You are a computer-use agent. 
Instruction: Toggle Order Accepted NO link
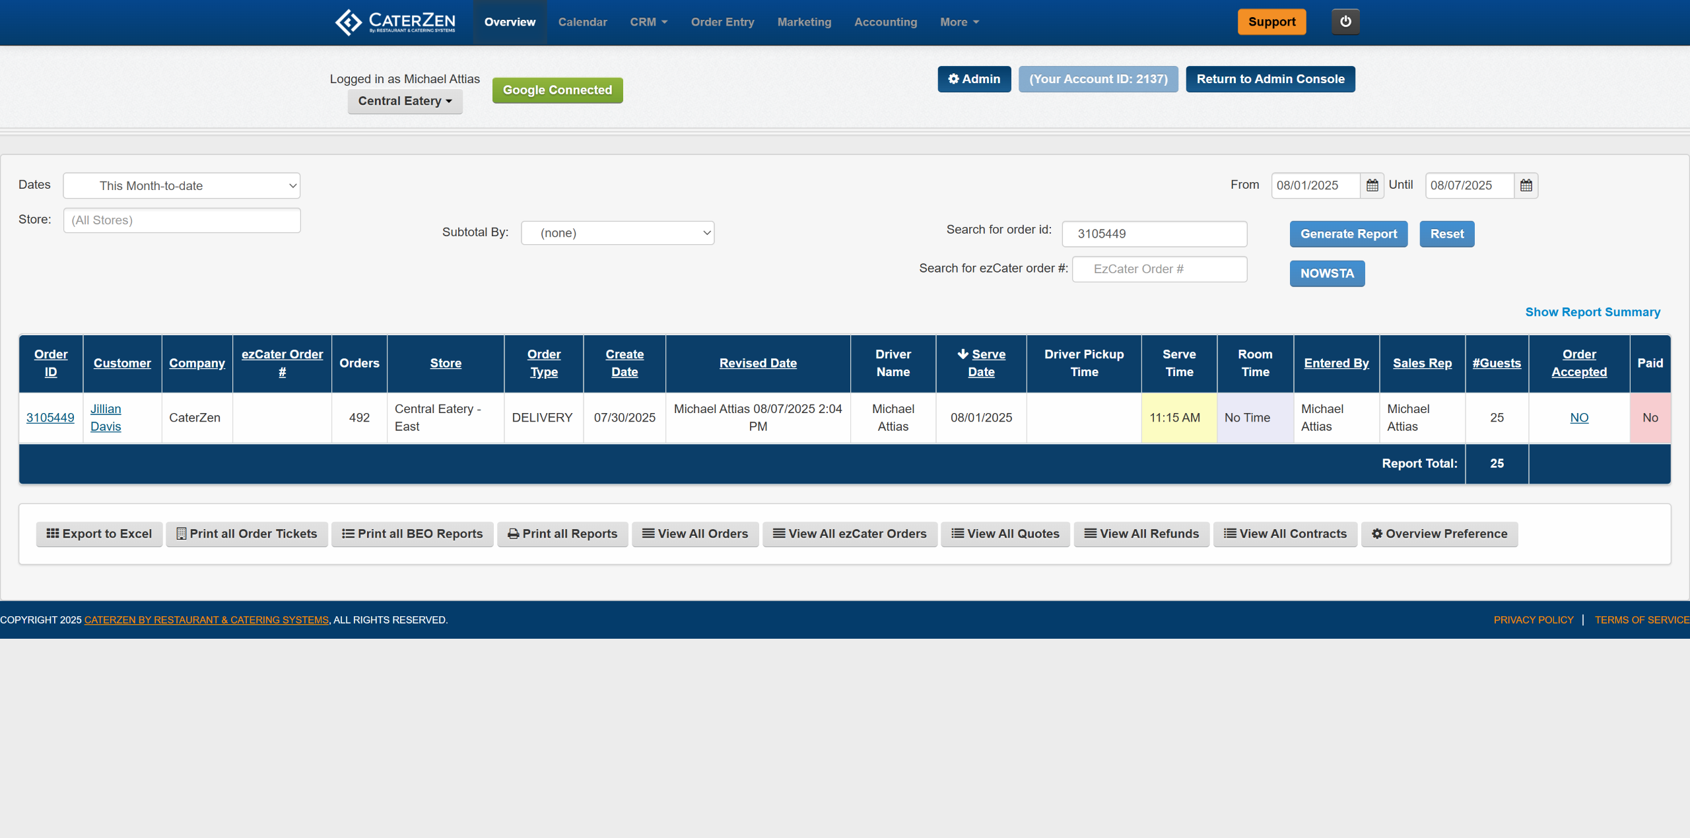(1578, 418)
